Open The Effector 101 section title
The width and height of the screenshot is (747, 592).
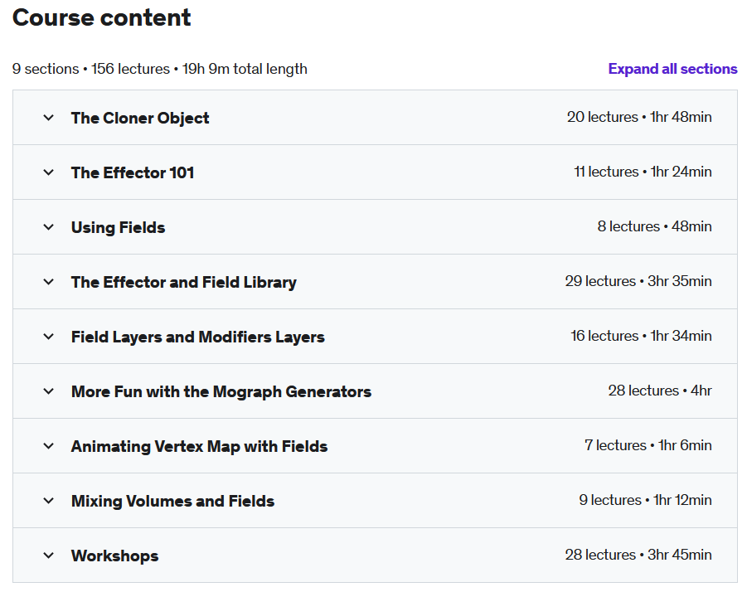coord(133,172)
